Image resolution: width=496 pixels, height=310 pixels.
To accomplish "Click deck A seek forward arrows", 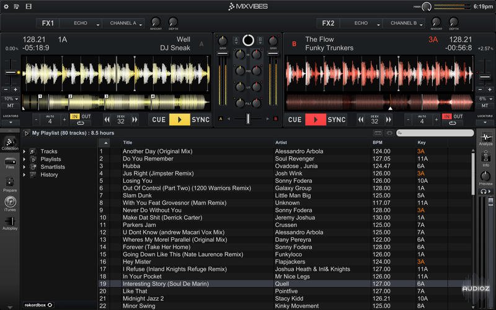I will [x=135, y=120].
